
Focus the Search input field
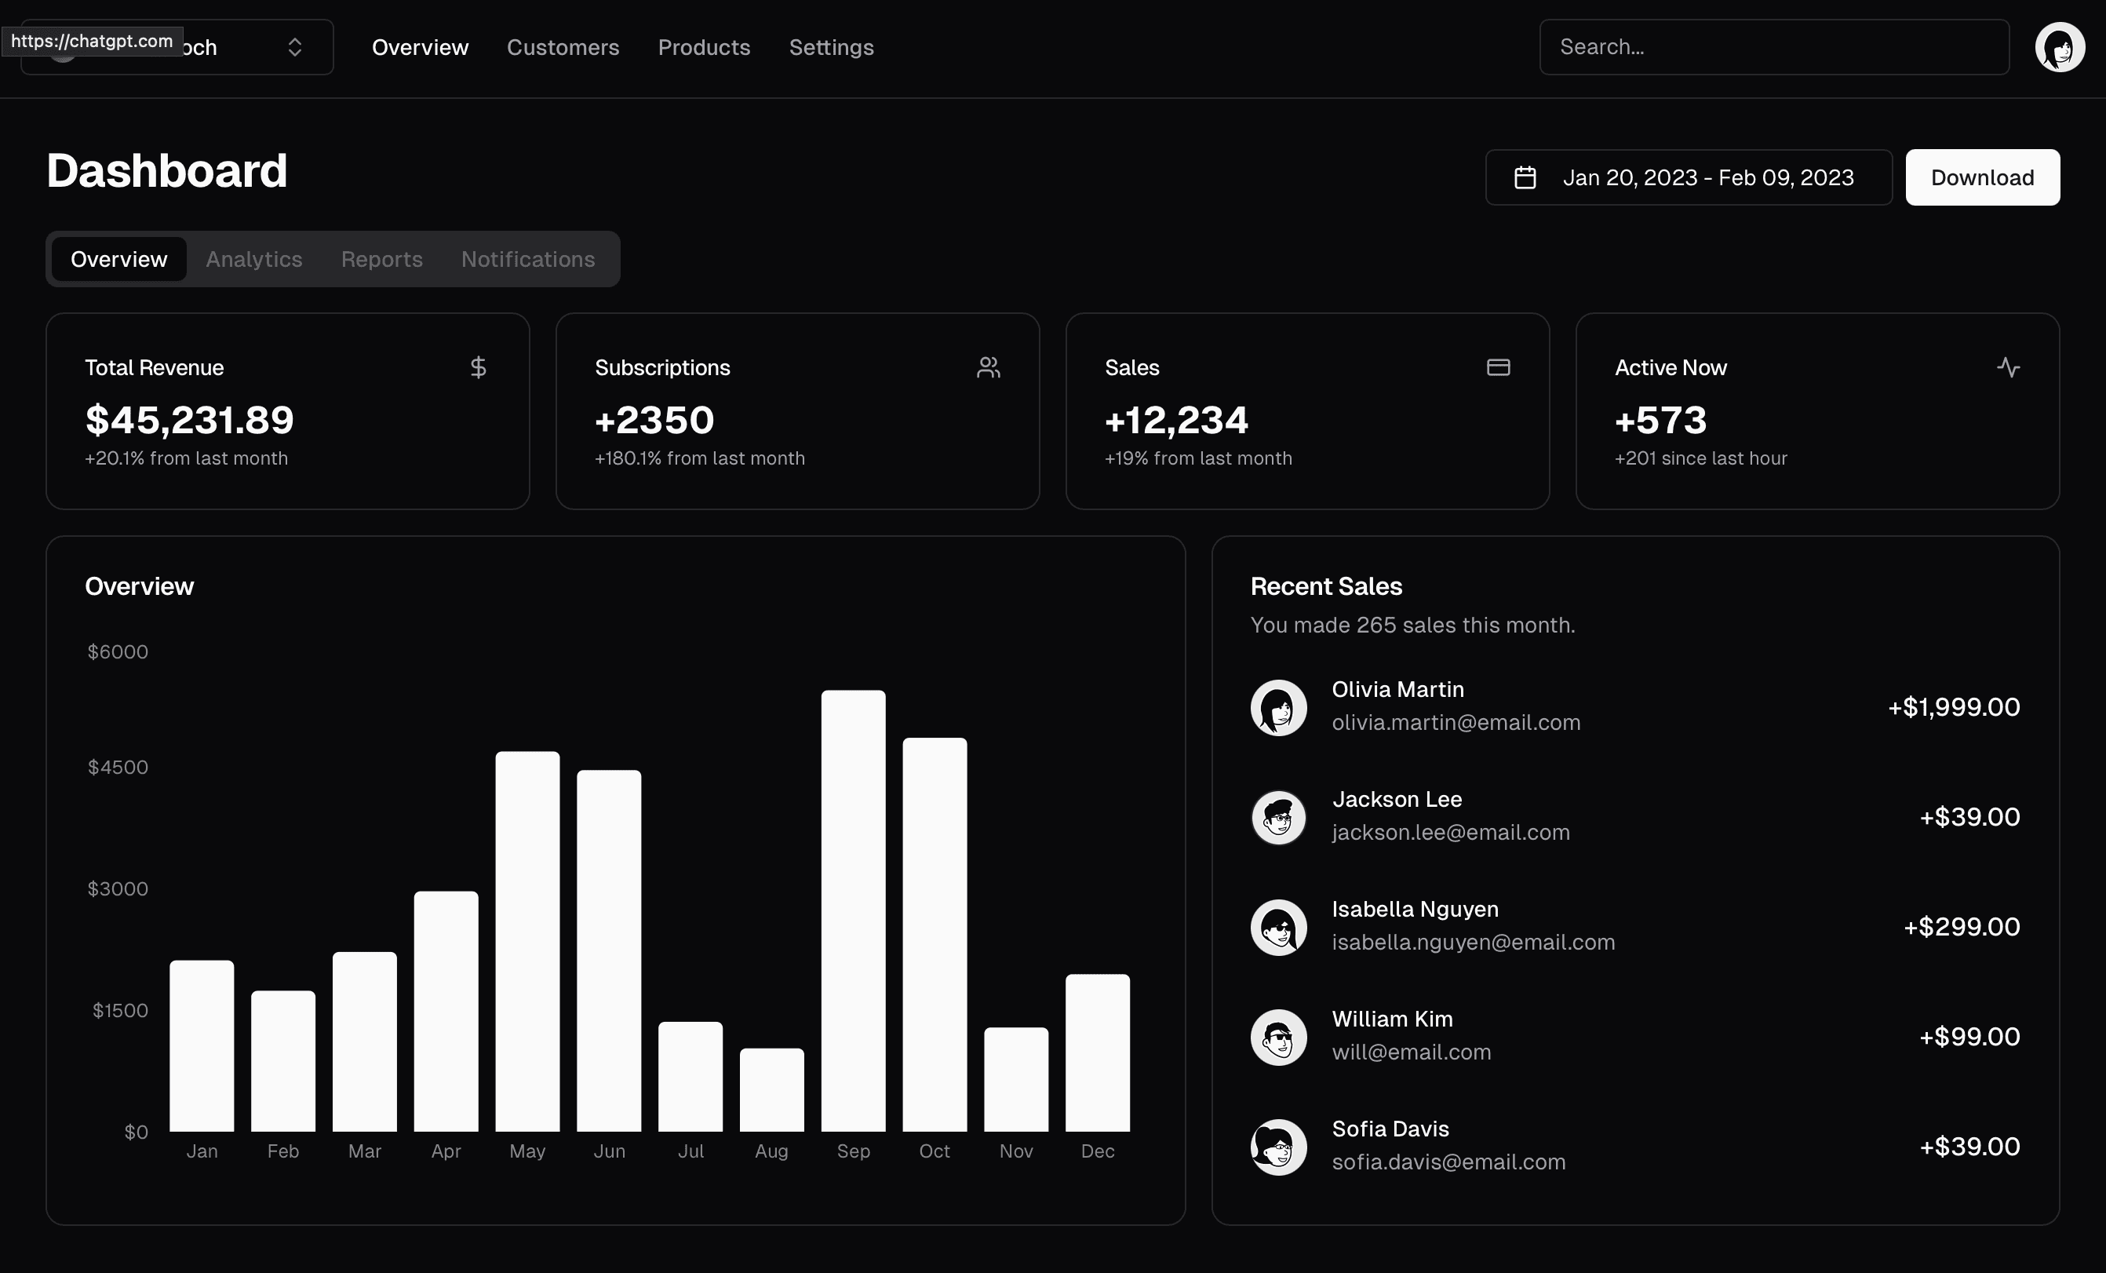tap(1773, 47)
